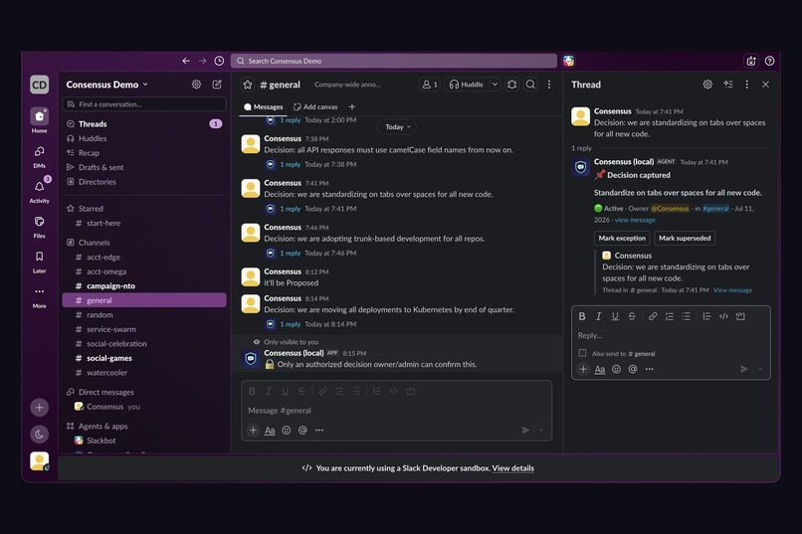Add a new tab with the plus icon

coord(352,106)
